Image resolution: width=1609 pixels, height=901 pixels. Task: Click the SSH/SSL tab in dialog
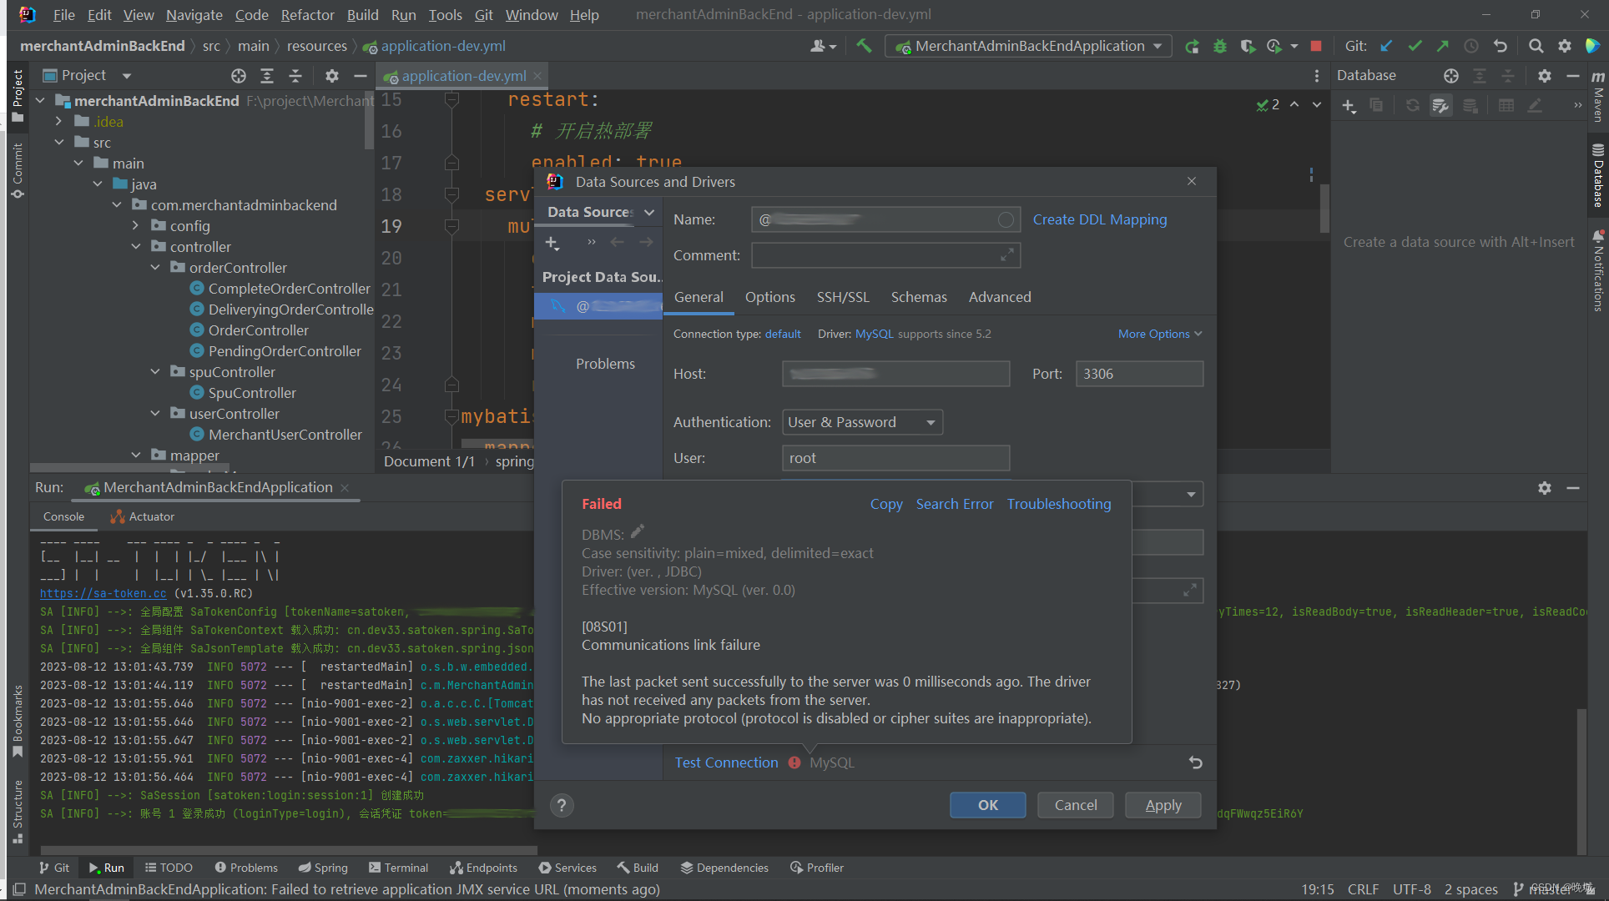842,296
